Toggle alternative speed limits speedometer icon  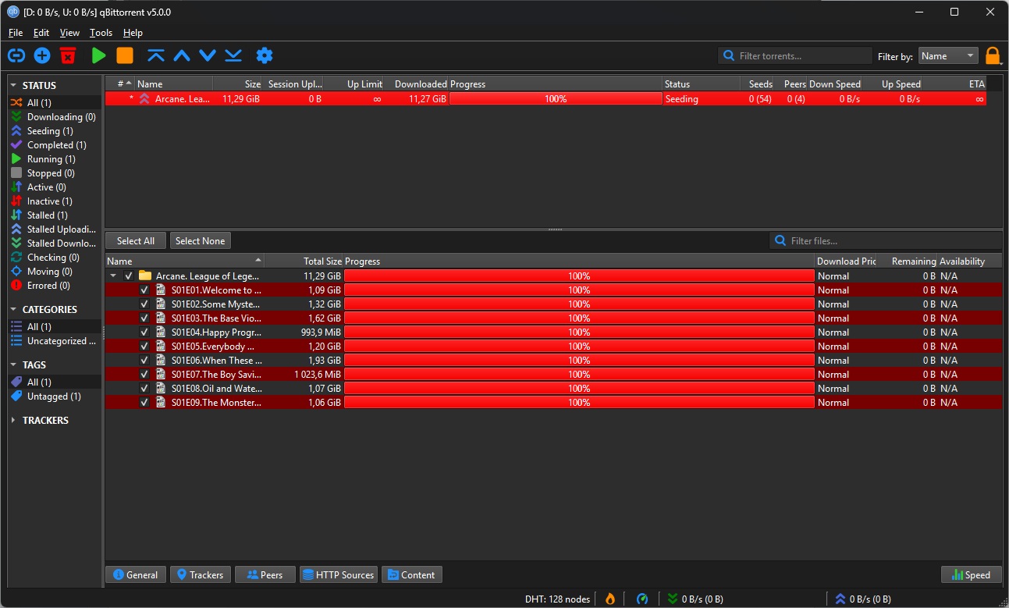click(x=642, y=599)
